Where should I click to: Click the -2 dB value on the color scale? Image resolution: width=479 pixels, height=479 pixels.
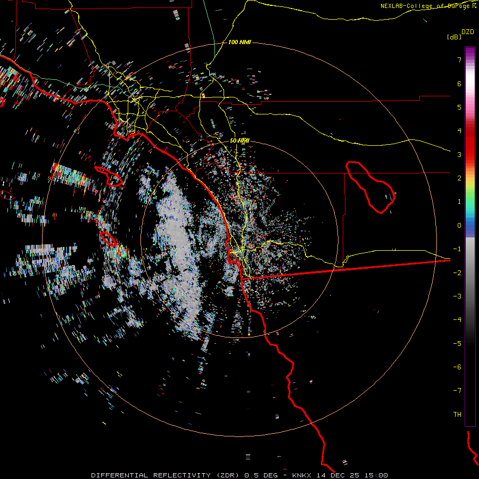pos(457,273)
